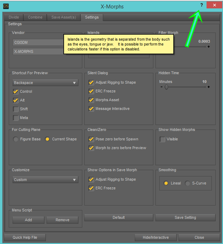This screenshot has height=244, width=223.
Task: Click the Add menu script button
Action: tap(28, 220)
